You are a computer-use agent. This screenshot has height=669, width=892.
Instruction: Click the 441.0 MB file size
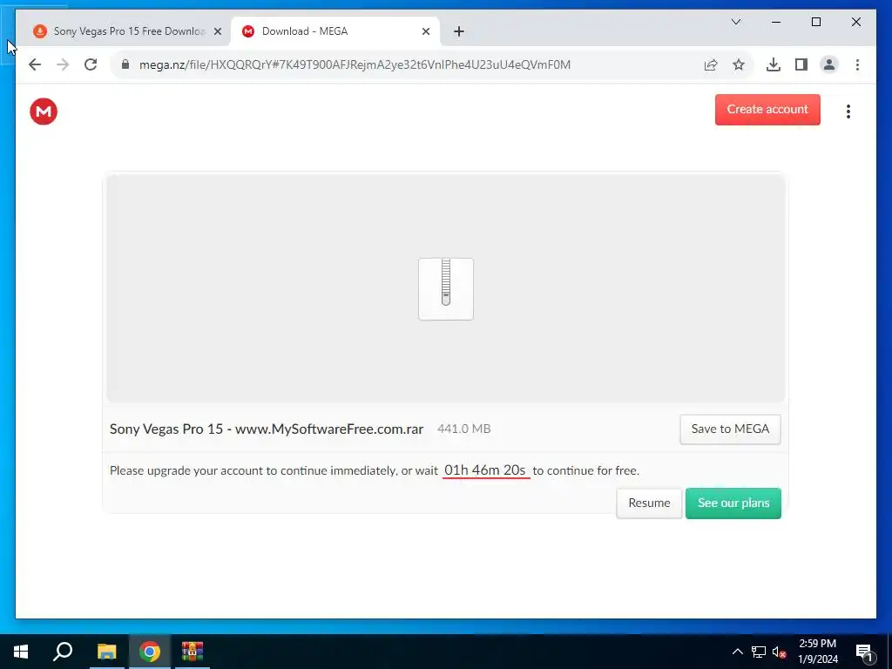click(x=463, y=429)
